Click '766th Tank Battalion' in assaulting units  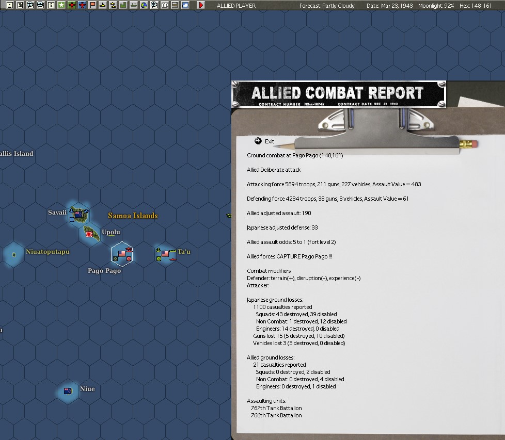(x=276, y=415)
